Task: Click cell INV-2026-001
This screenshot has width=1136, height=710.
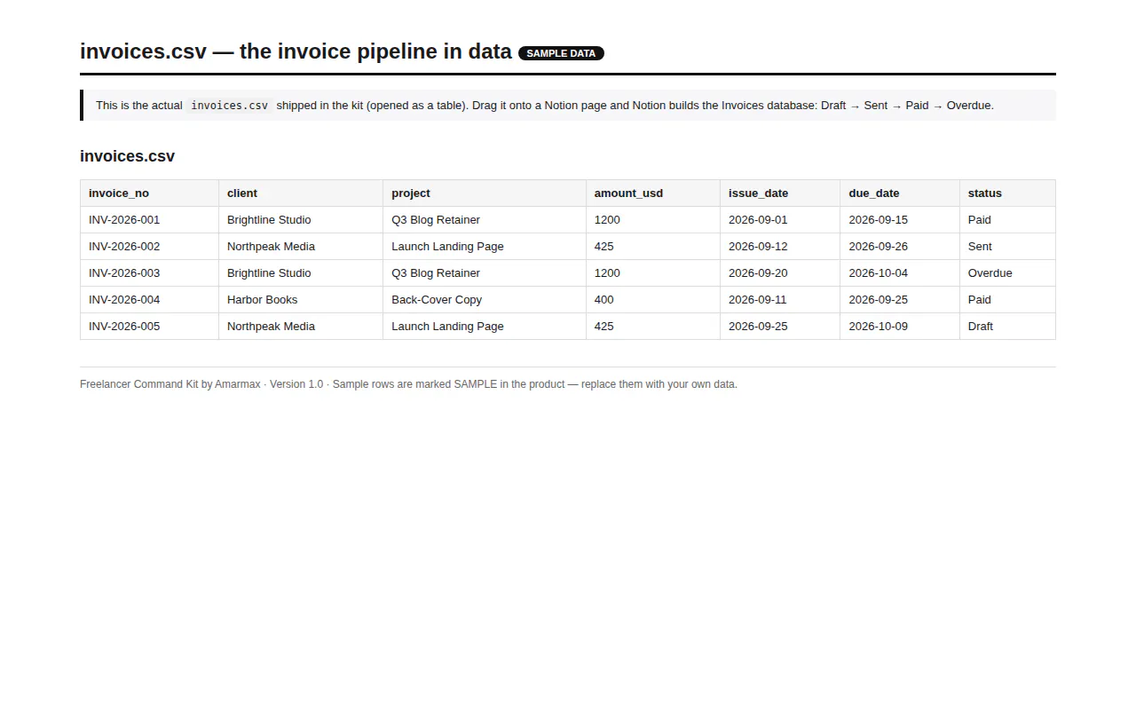Action: pos(149,219)
